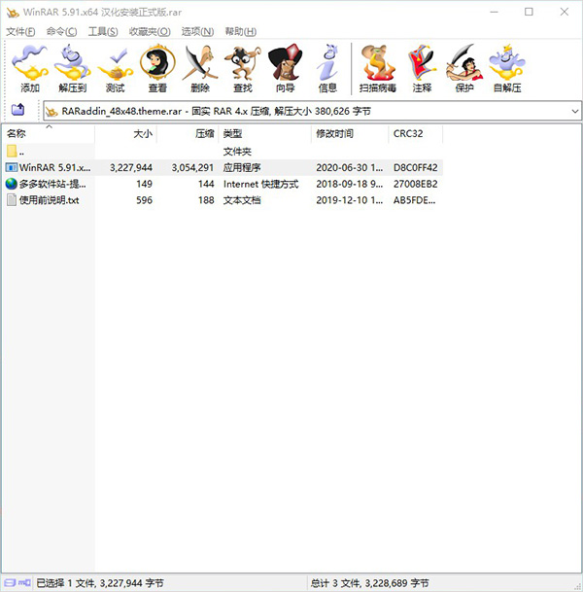Click the 保护 (Protect) icon
Screen dimensions: 583x592
click(464, 62)
